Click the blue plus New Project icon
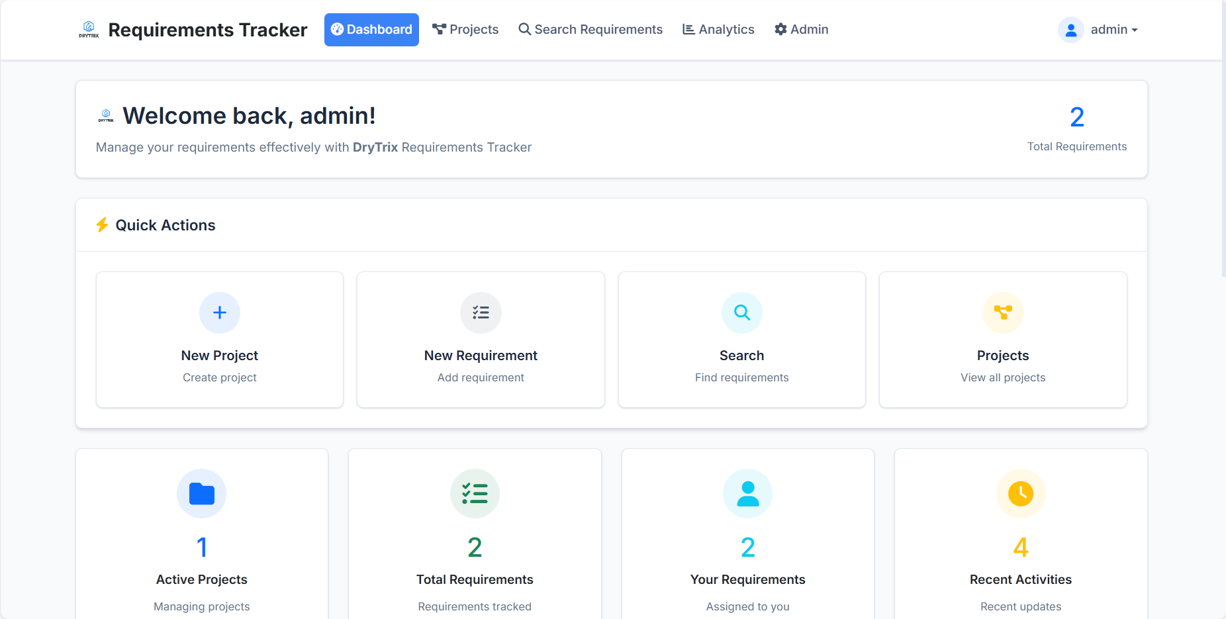The width and height of the screenshot is (1226, 619). point(220,312)
